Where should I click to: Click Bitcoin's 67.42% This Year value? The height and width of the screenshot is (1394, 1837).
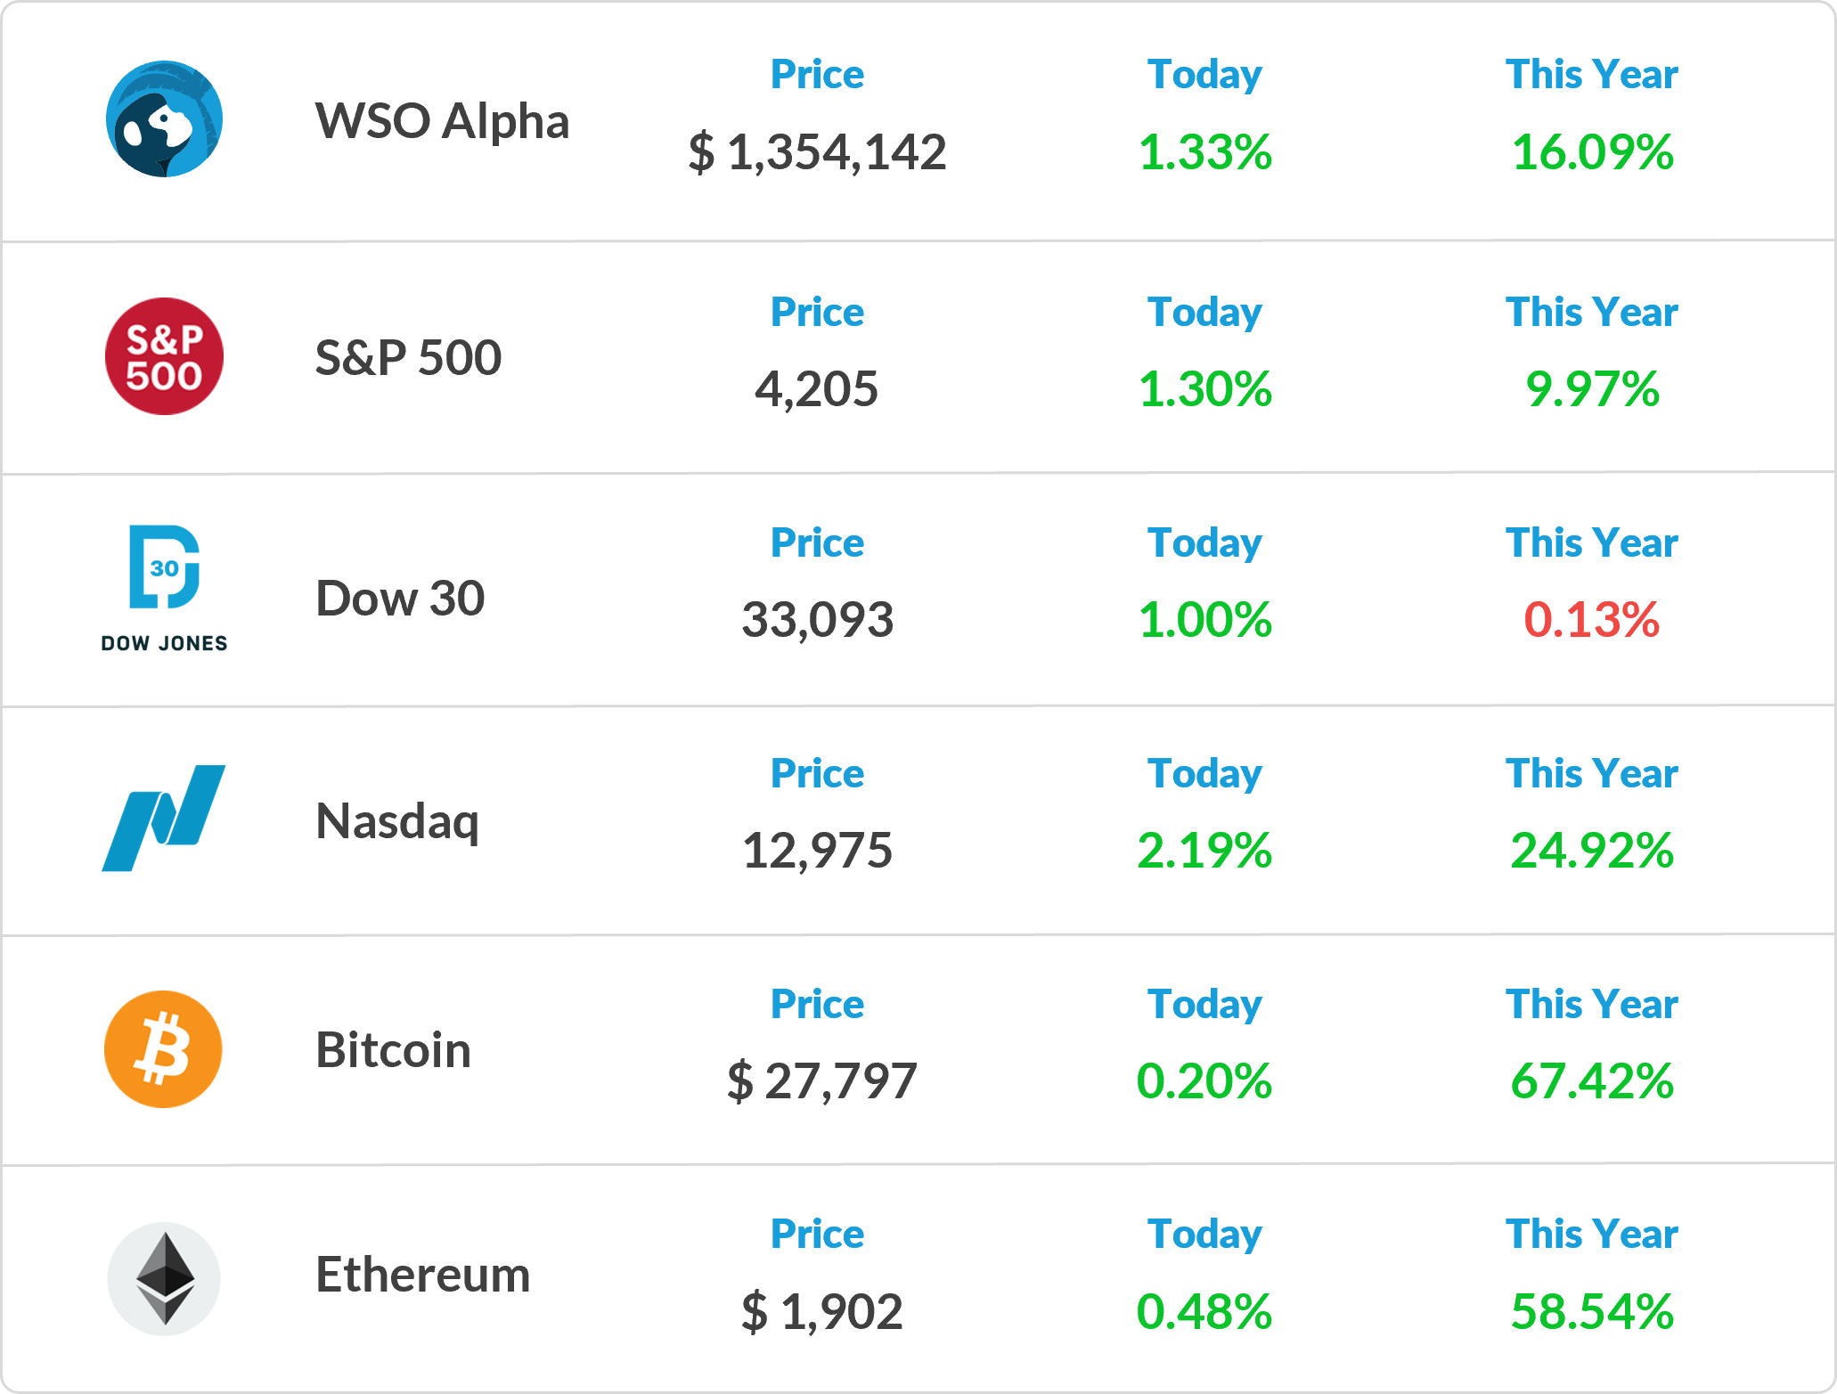1592,1081
